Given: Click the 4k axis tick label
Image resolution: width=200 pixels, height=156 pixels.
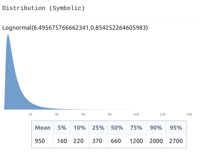Looking at the screenshot, I should 57,114.
